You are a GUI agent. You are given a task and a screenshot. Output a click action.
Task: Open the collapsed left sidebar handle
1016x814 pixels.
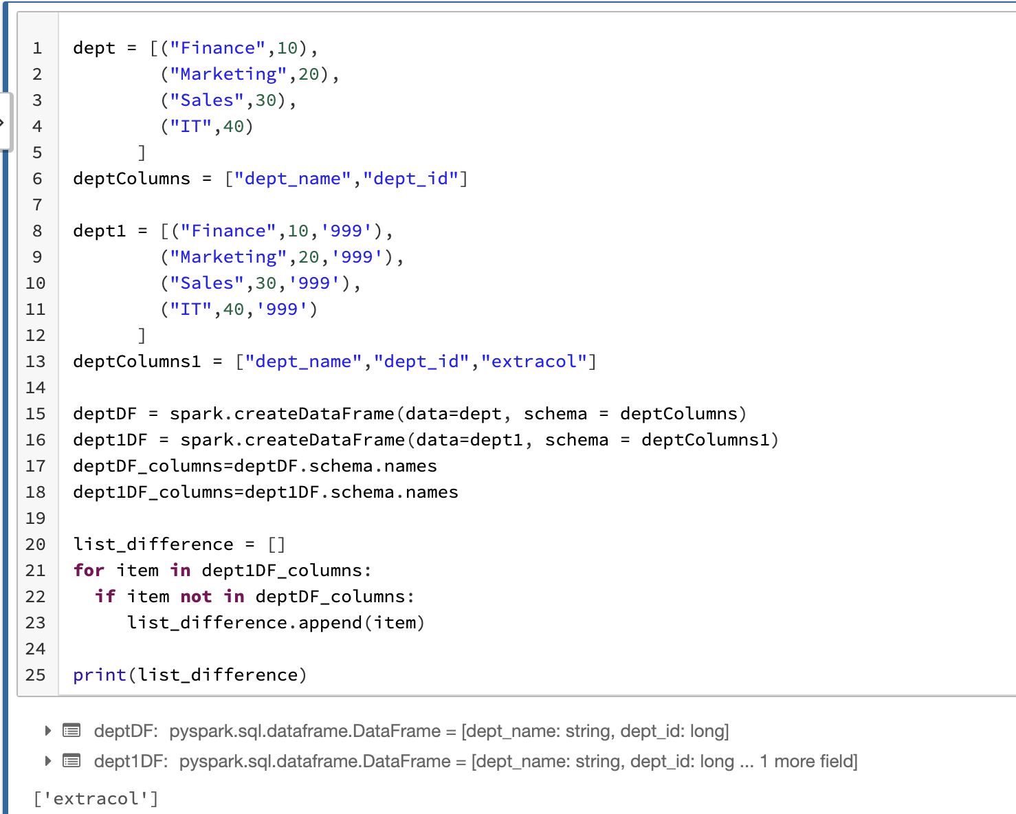[x=5, y=122]
